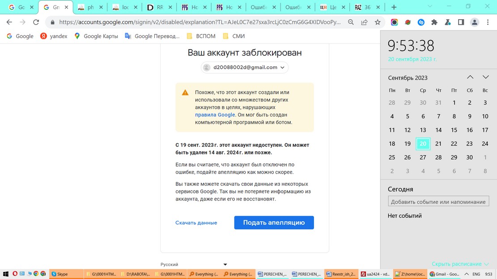Switch to the RAZ '36' tab
Screen dimensions: 497x279
point(367,7)
